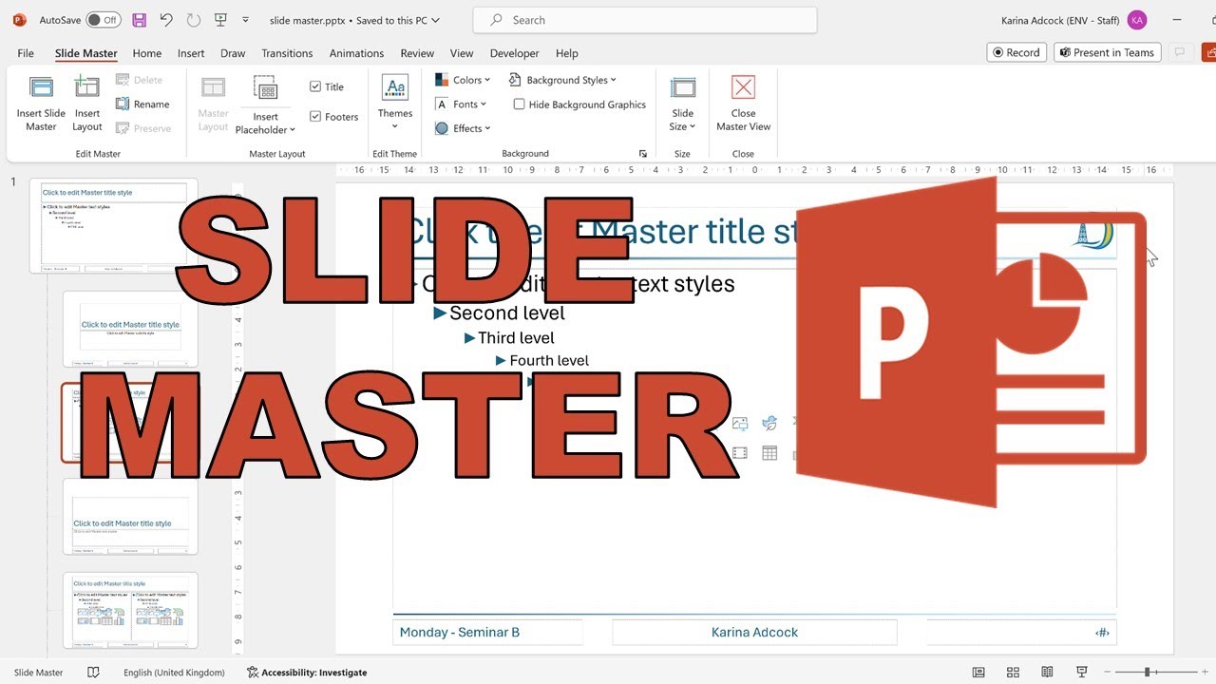Click the Slide Master status bar label
This screenshot has width=1216, height=684.
coord(39,672)
